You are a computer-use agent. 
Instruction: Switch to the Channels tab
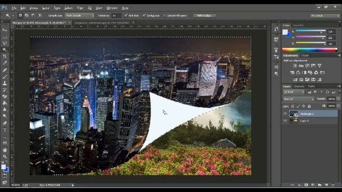point(299,86)
